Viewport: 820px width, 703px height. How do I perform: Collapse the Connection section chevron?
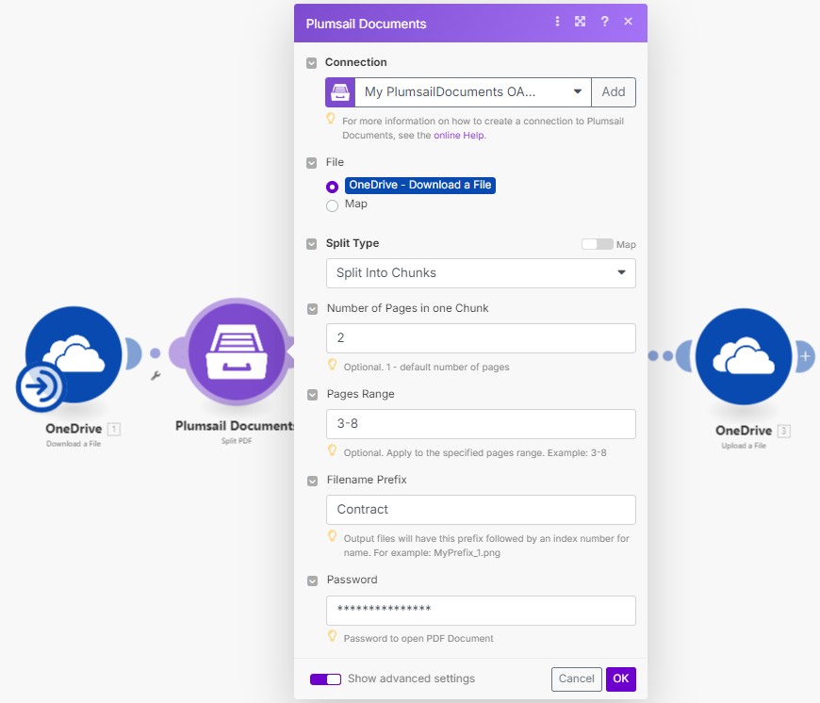click(x=312, y=63)
